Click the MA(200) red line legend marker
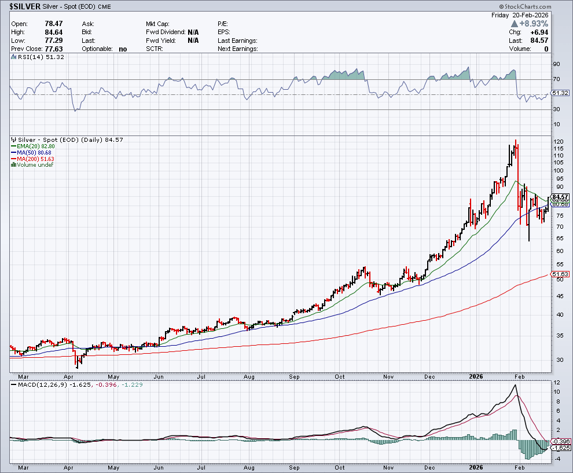The image size is (573, 473). tap(13, 159)
